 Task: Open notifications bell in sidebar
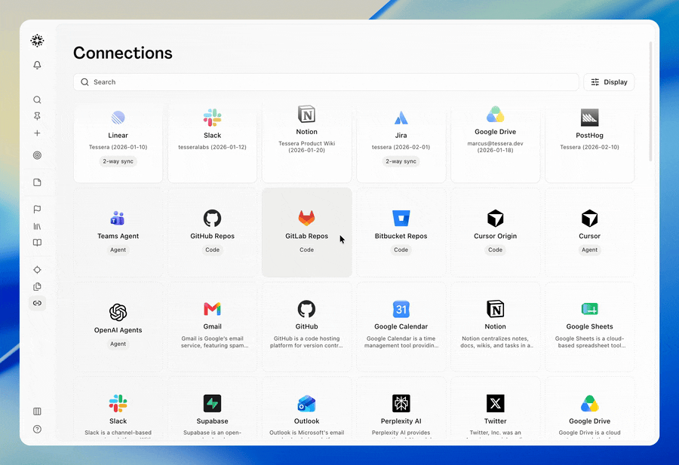[37, 65]
